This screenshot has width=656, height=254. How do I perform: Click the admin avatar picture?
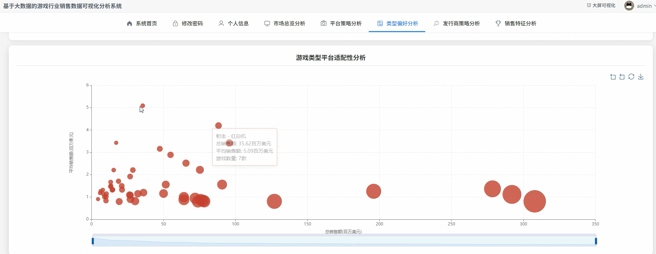pos(629,6)
